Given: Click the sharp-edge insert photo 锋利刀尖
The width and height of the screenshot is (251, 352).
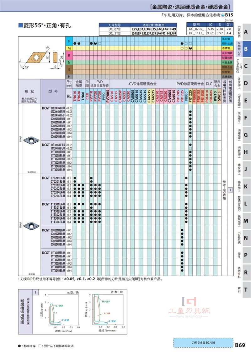Looking at the screenshot, I should click(x=31, y=140).
